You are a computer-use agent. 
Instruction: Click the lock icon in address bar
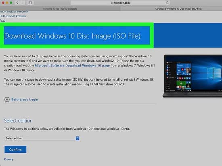(112, 3)
